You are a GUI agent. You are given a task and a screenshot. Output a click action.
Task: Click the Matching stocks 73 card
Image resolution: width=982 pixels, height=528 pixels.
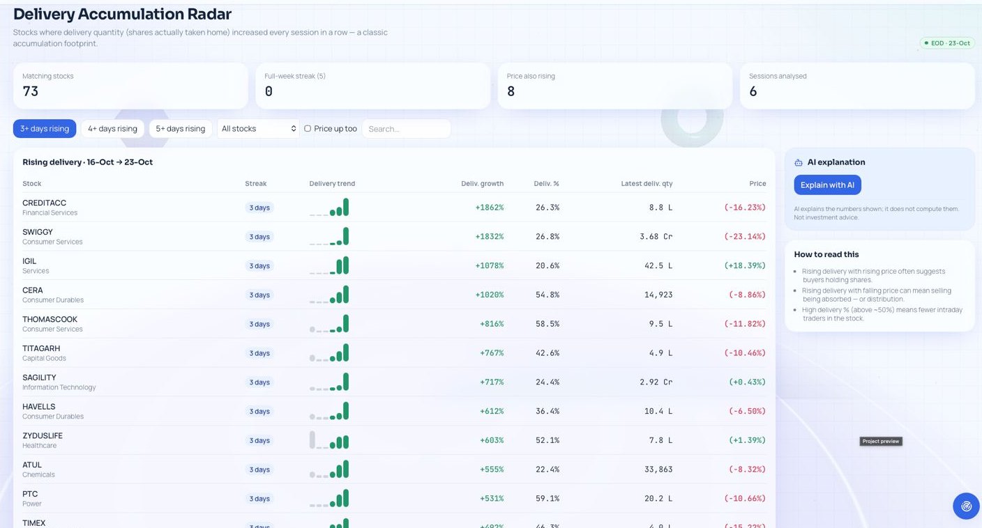click(130, 86)
